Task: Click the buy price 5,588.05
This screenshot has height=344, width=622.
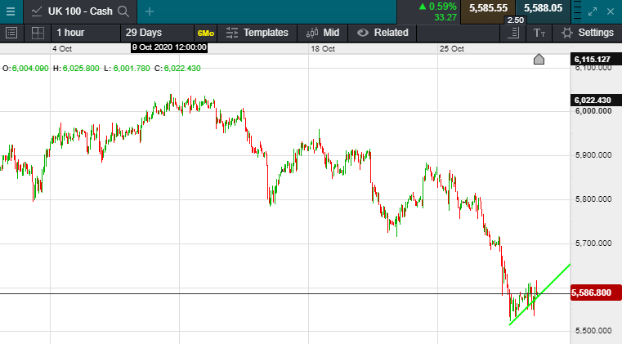Action: click(544, 7)
